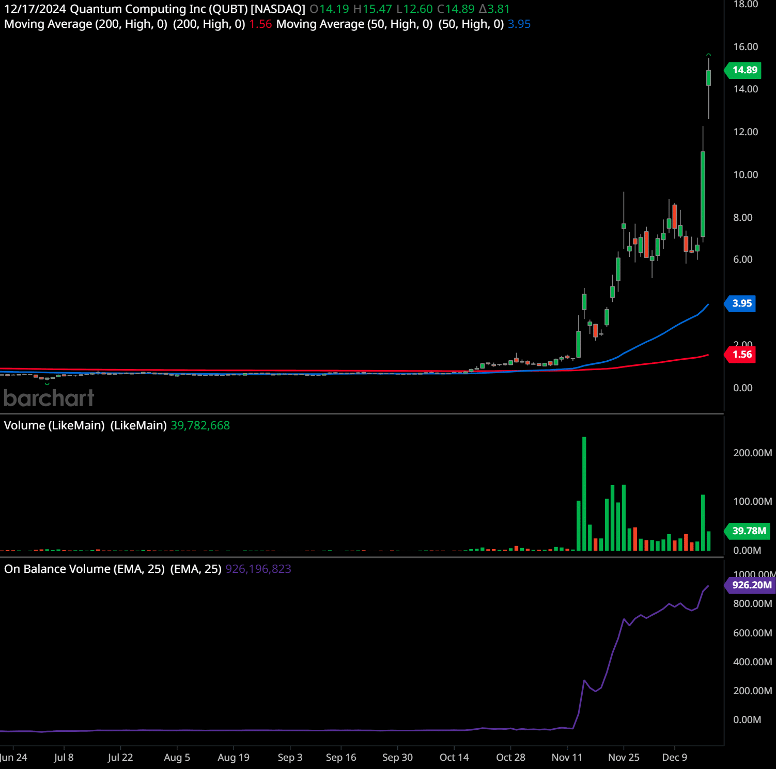Select the low price L12.60 in header

pos(414,9)
